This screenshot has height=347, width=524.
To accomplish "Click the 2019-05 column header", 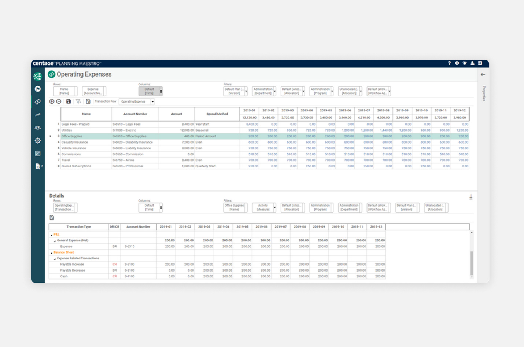I will (326, 110).
